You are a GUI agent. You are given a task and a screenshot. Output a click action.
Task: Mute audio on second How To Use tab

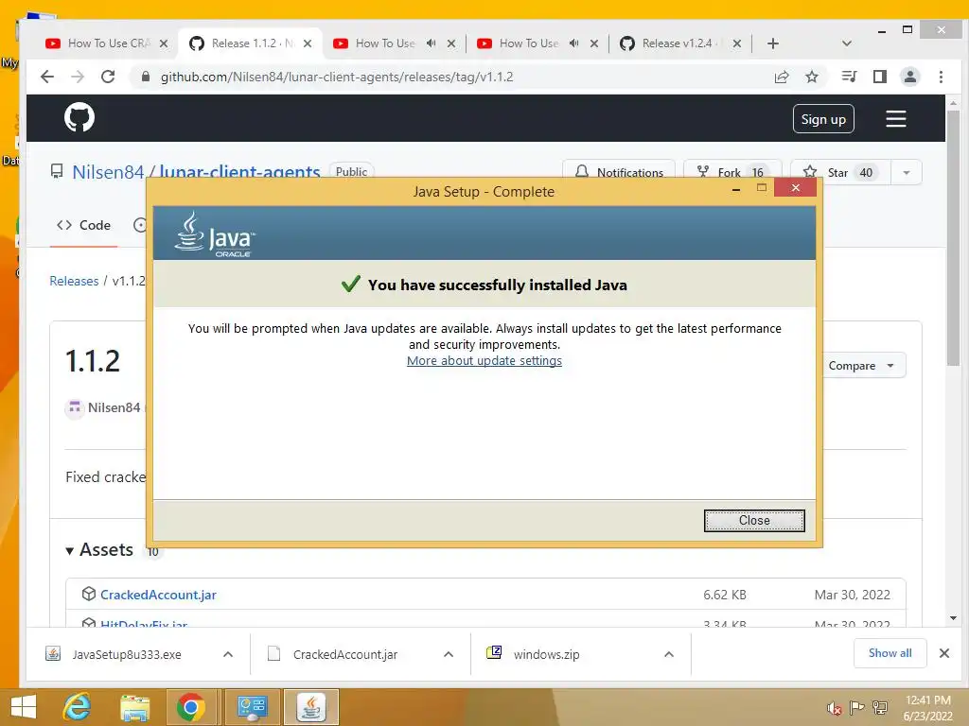pos(431,43)
